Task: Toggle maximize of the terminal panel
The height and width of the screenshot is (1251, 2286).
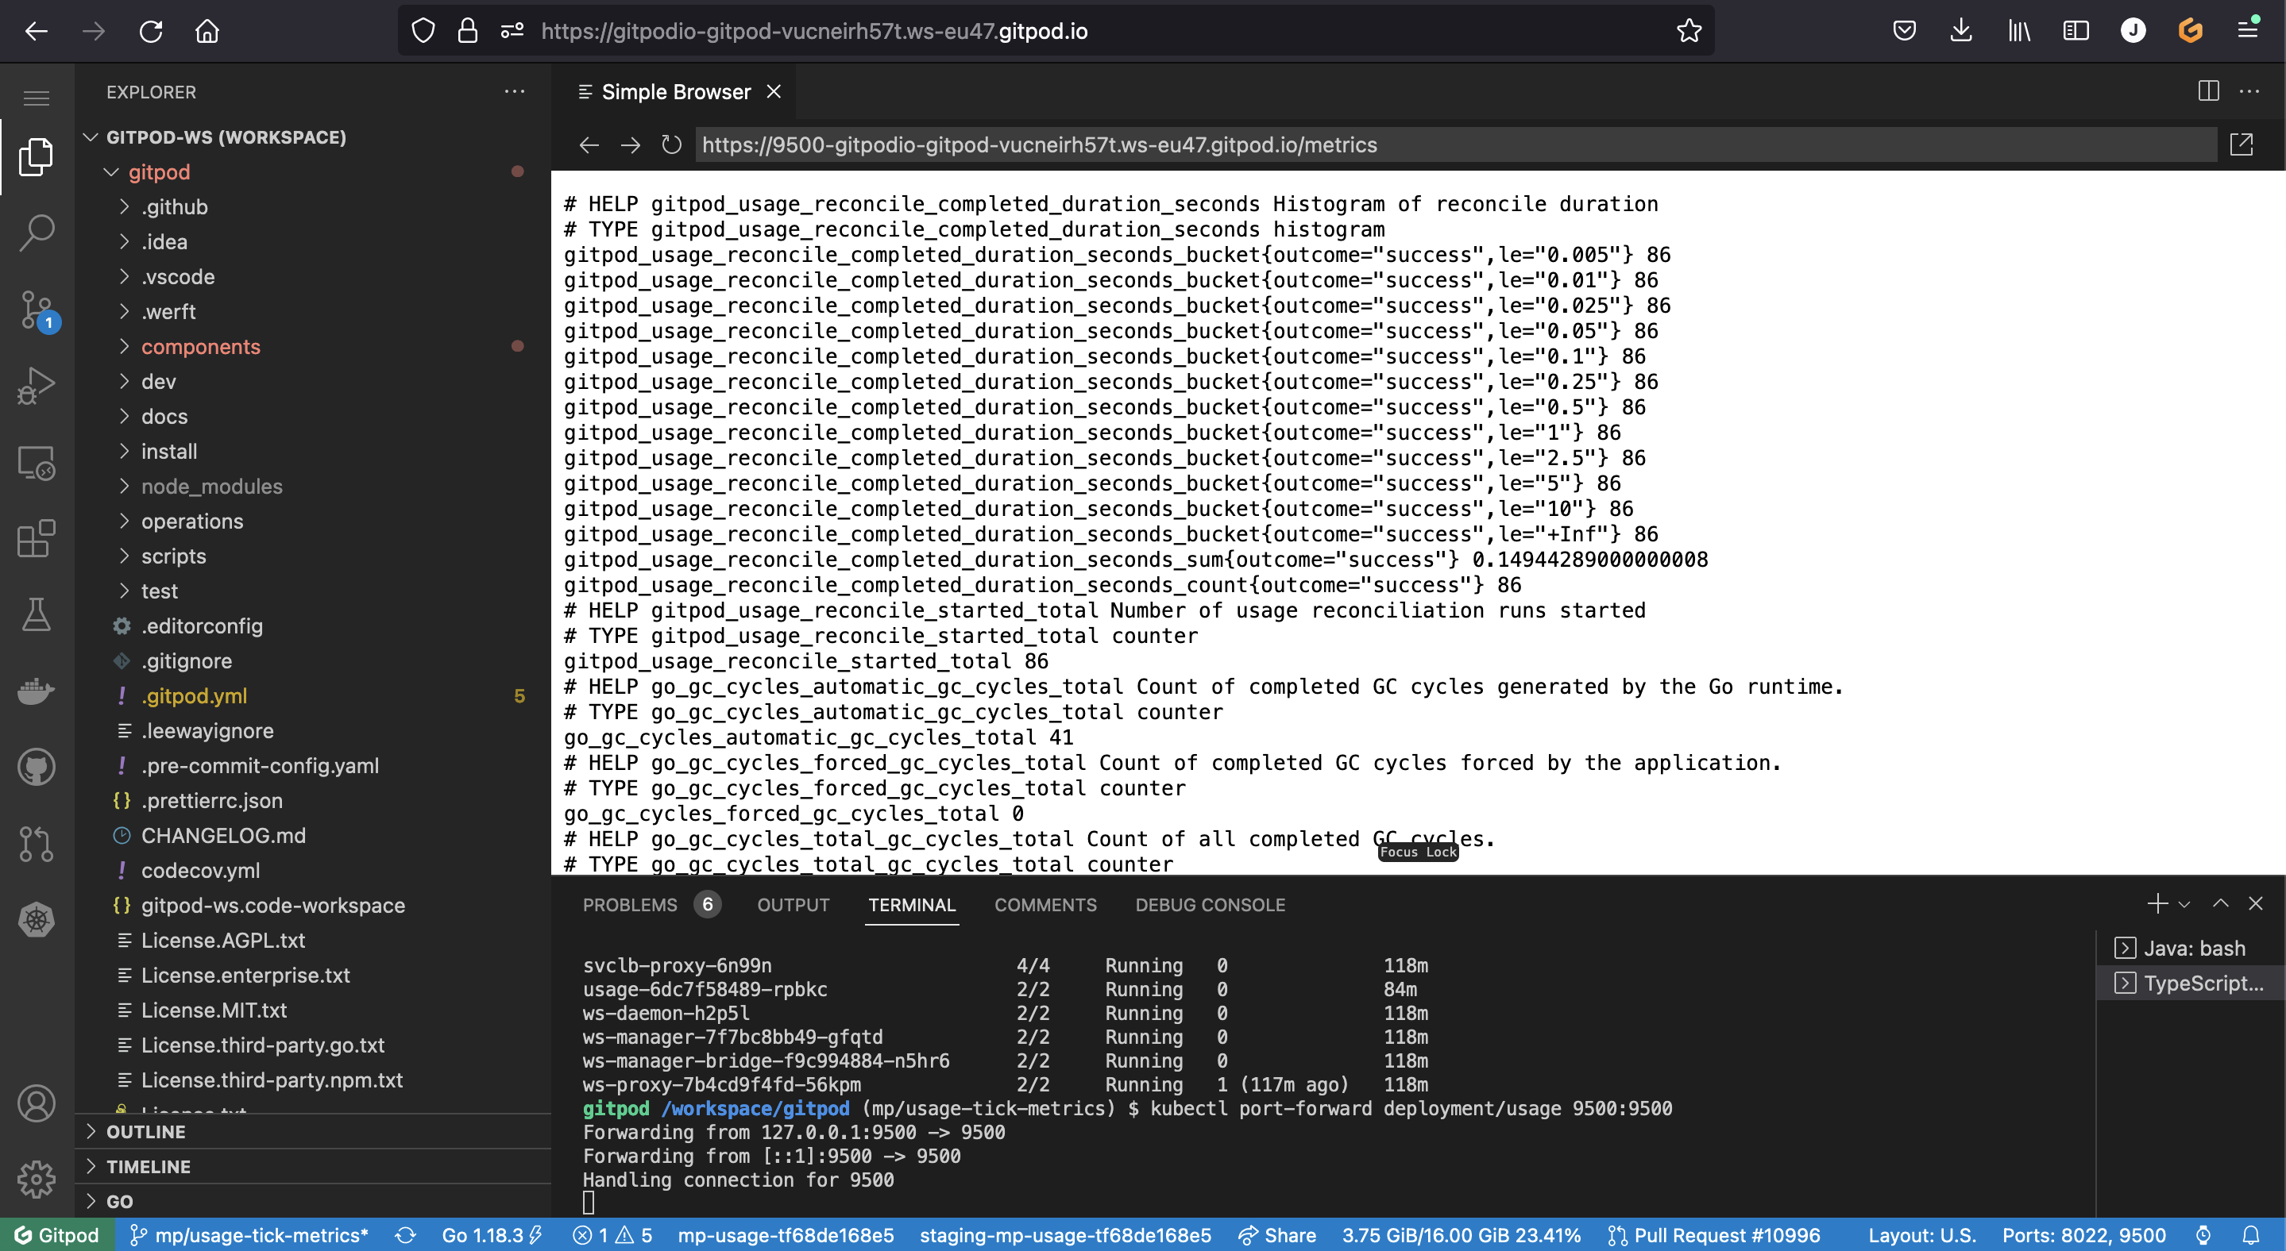Action: pyautogui.click(x=2220, y=903)
